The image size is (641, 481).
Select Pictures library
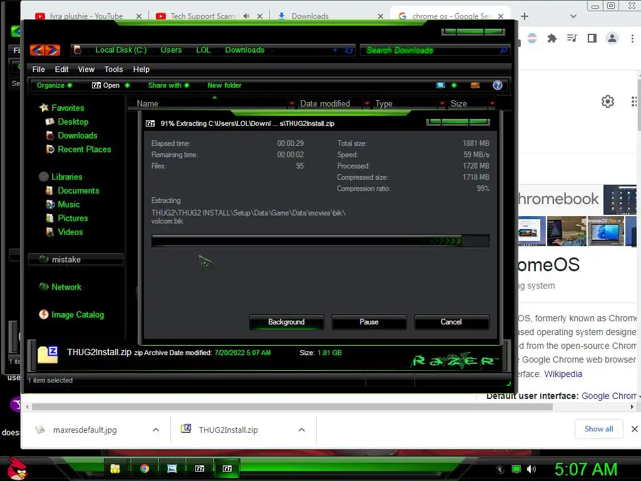73,218
